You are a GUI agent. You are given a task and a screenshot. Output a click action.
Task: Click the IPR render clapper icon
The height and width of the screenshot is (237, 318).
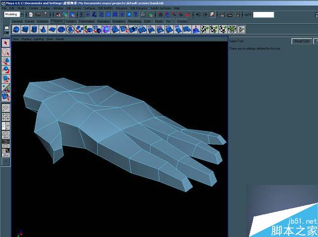coord(230,14)
